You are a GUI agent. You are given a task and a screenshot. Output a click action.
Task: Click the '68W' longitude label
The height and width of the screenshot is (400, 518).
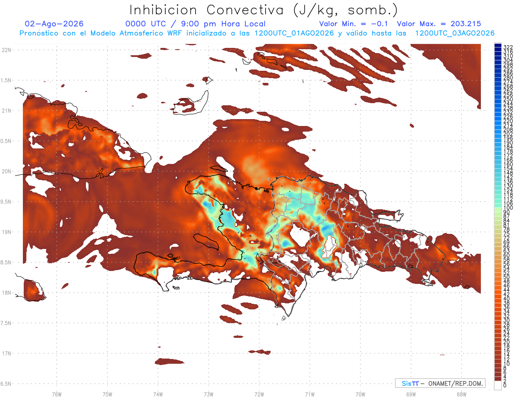click(461, 394)
